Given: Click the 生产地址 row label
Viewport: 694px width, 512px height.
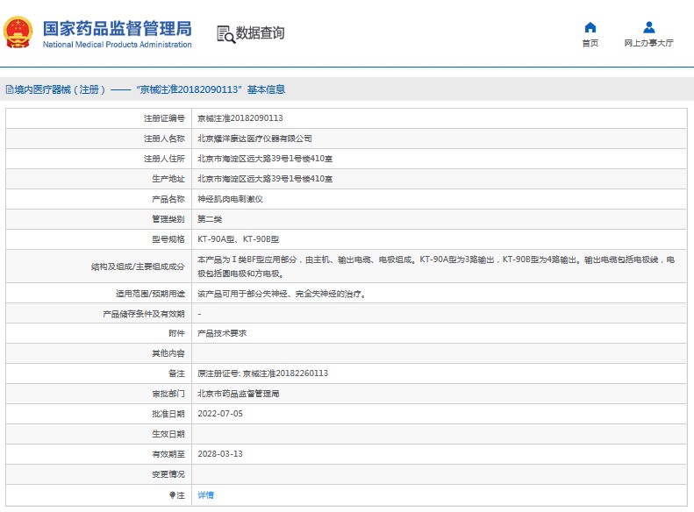Looking at the screenshot, I should [168, 179].
